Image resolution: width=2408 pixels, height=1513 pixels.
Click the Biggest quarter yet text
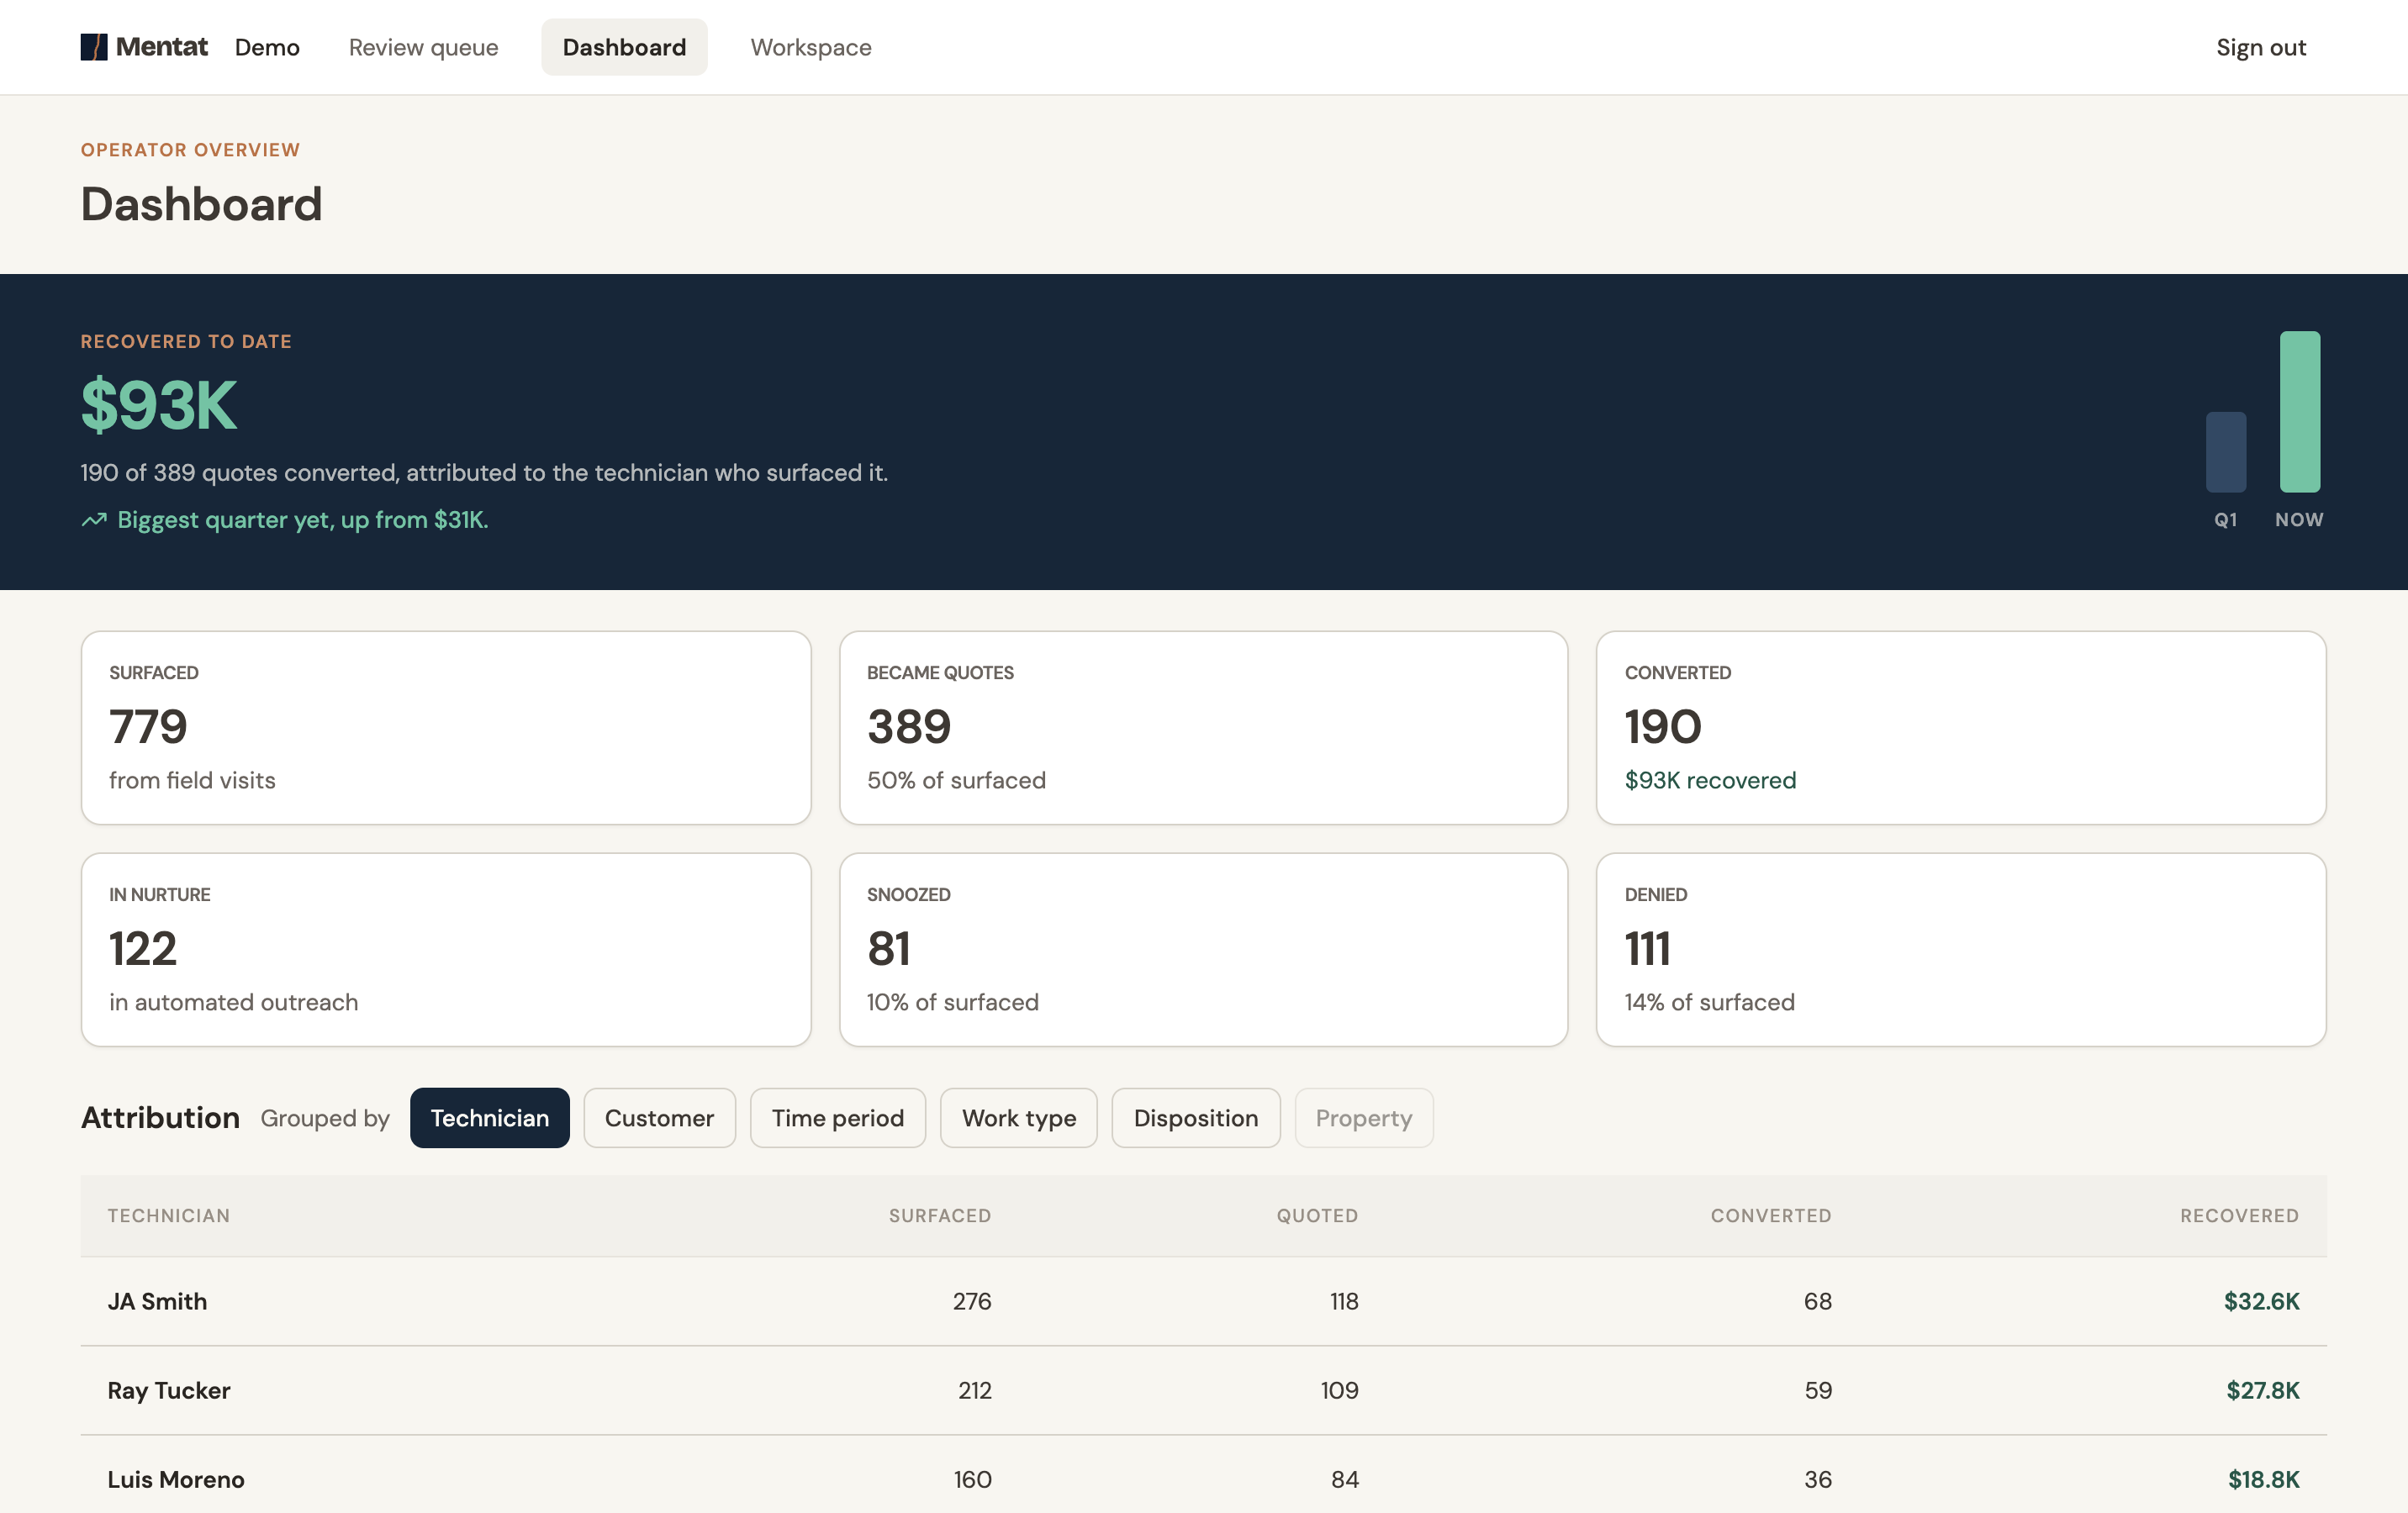tap(303, 520)
